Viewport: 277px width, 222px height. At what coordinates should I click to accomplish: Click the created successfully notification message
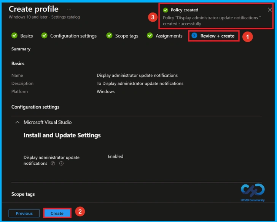point(212,20)
